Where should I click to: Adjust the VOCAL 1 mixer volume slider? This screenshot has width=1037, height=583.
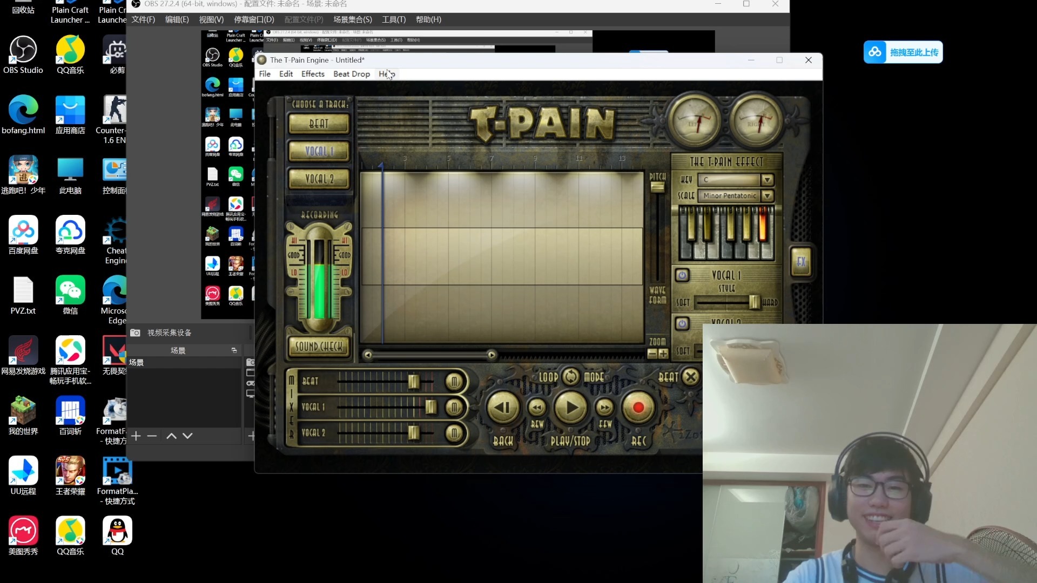(430, 407)
